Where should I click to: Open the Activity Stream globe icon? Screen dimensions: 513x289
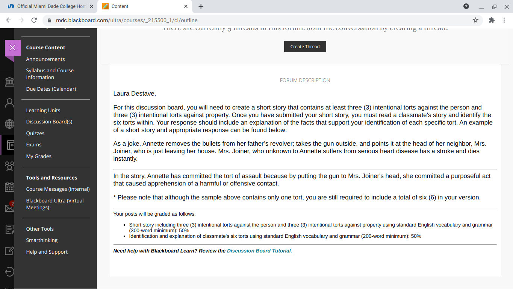(9, 124)
